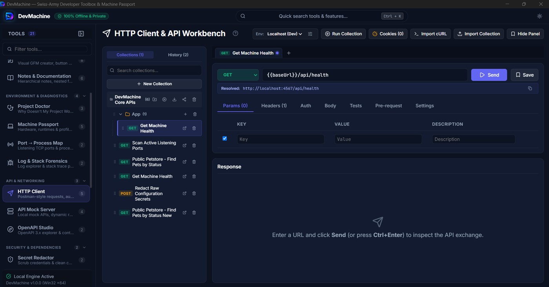Open Scan Active Listening Ports in new tab

point(184,145)
